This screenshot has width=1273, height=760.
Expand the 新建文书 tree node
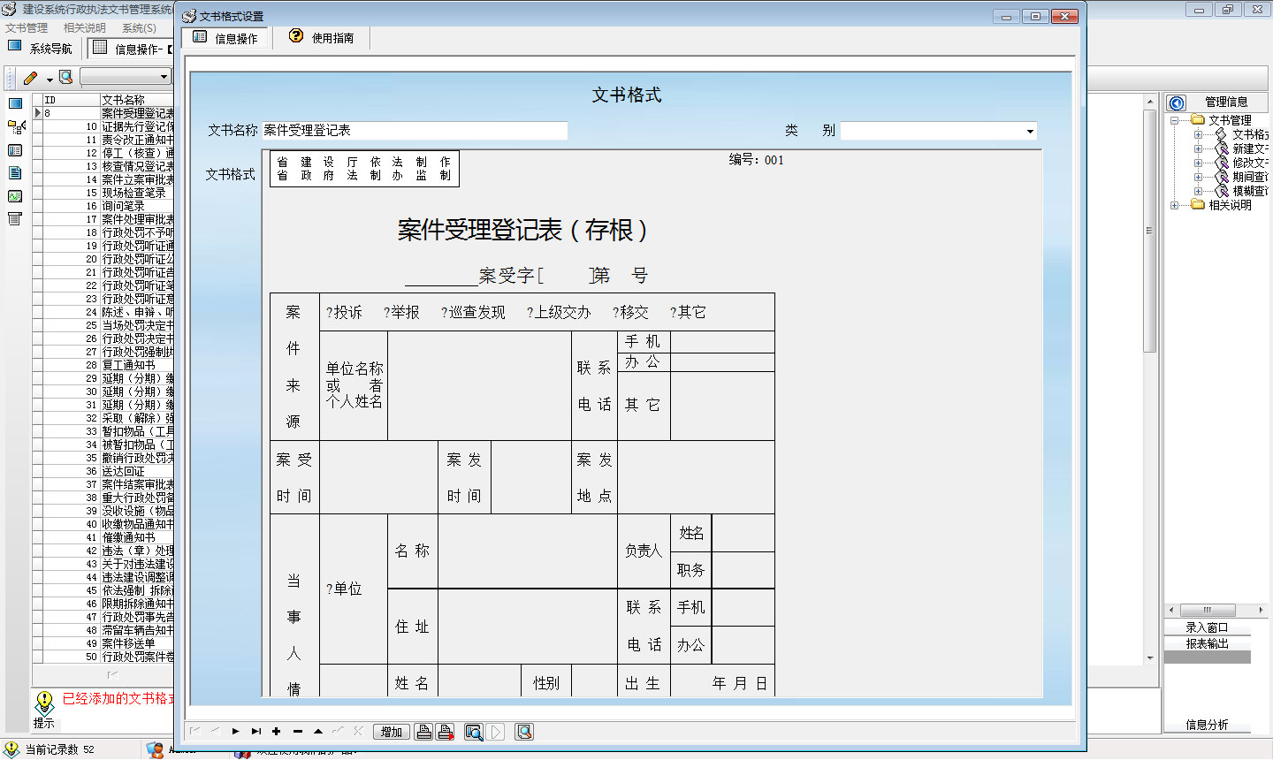point(1198,148)
